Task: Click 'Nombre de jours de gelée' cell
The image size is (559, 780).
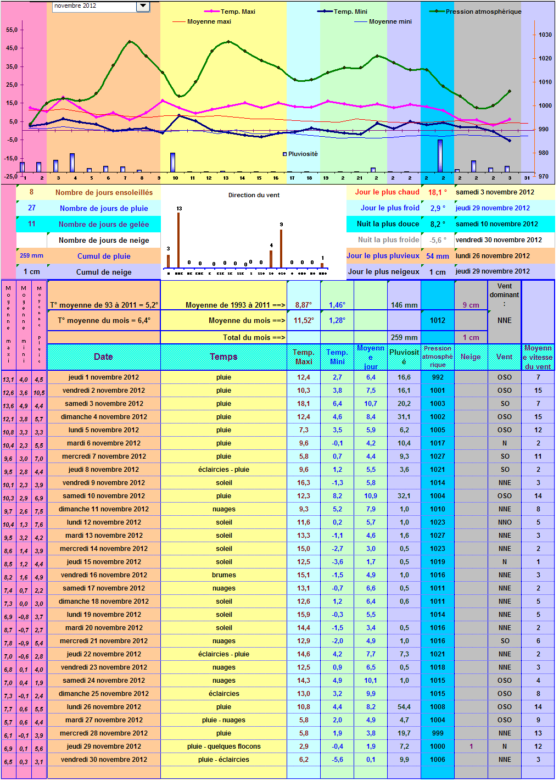Action: (x=104, y=224)
